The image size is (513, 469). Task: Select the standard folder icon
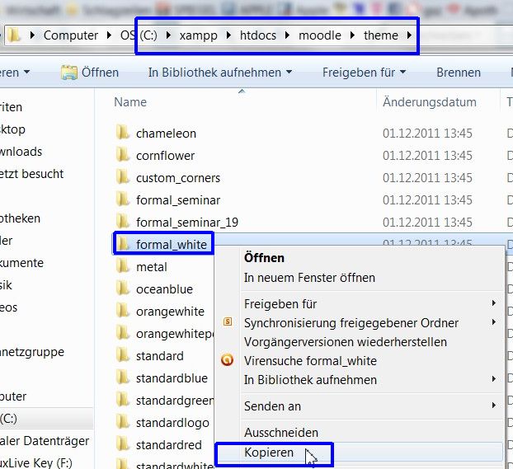(123, 355)
